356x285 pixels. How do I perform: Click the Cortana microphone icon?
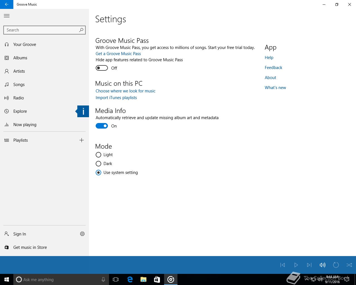(103, 279)
